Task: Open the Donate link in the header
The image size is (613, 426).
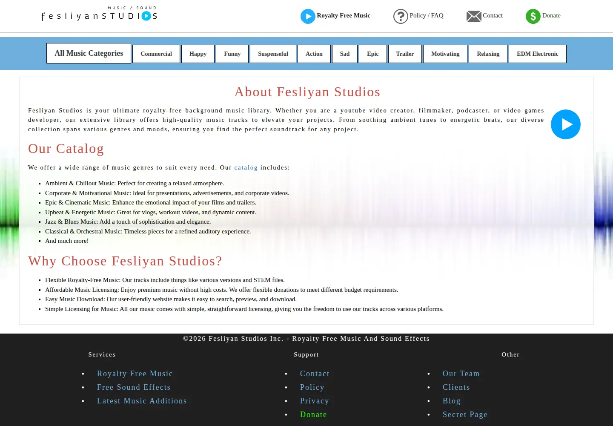Action: pyautogui.click(x=551, y=15)
